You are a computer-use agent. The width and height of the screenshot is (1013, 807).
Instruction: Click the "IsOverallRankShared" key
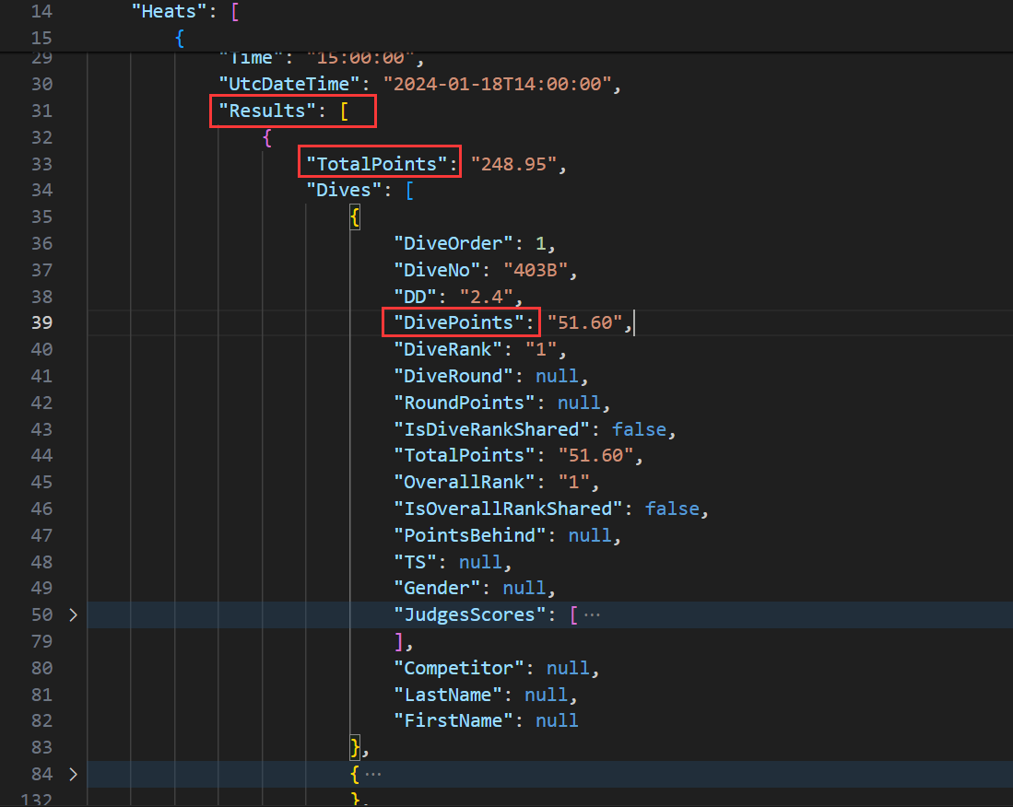click(508, 509)
